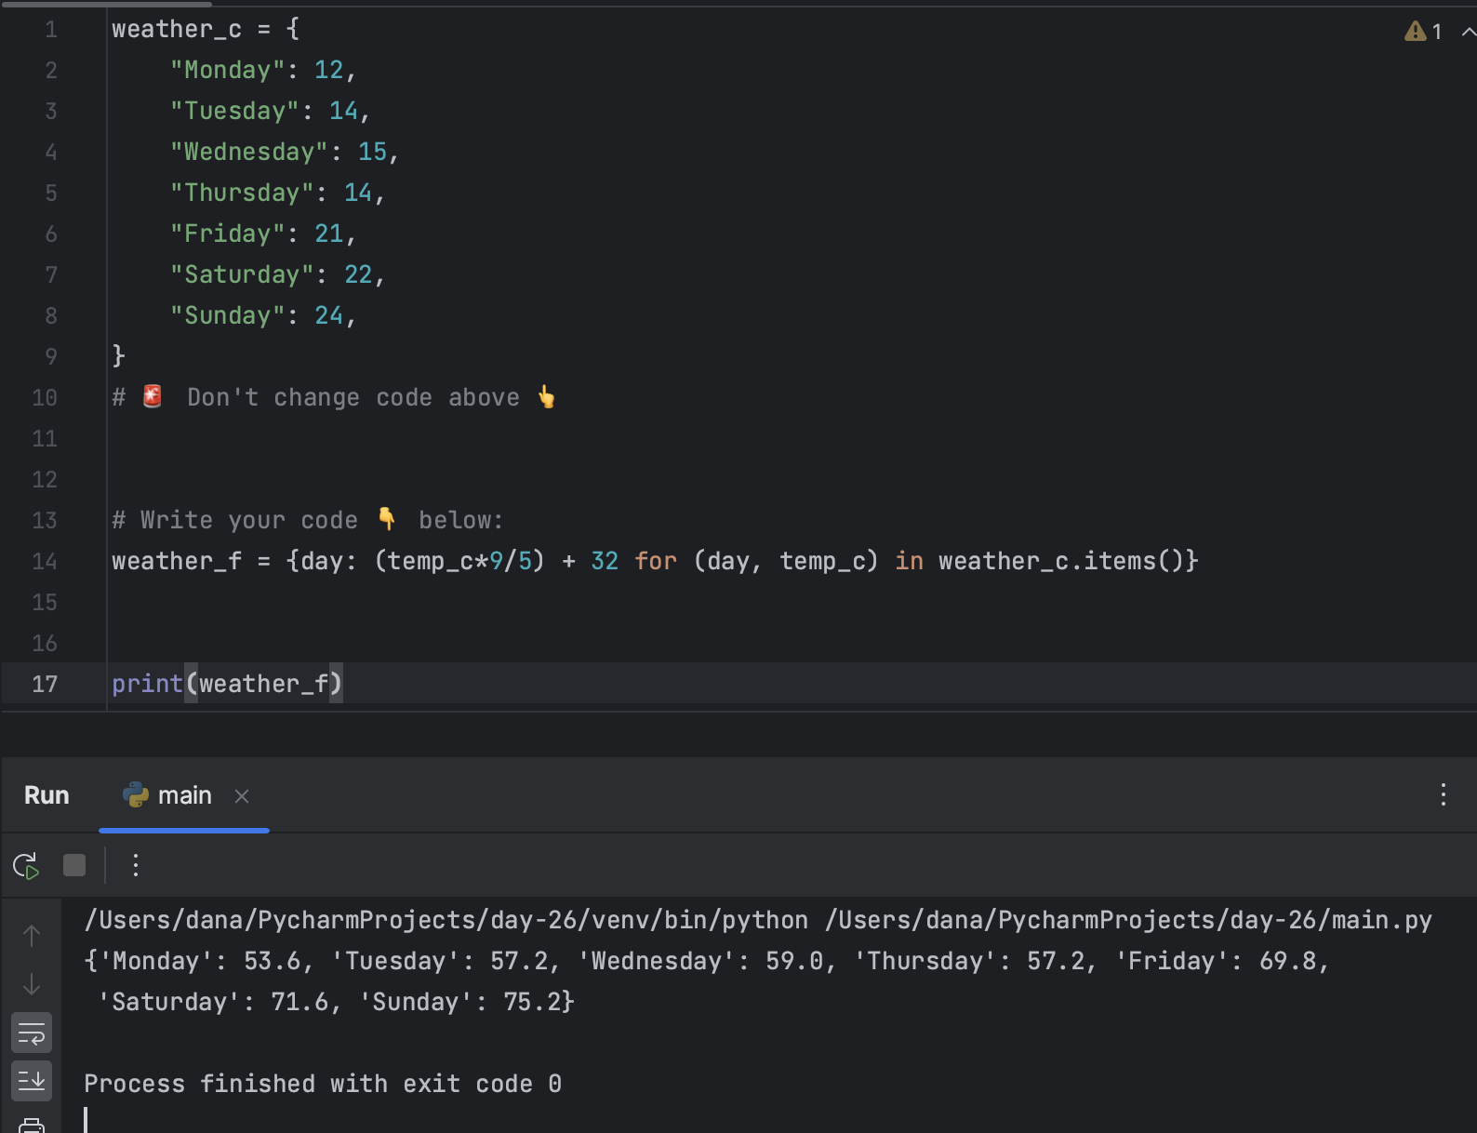This screenshot has height=1133, width=1477.
Task: Click the warning indicator showing 1 problem
Action: coord(1423,32)
